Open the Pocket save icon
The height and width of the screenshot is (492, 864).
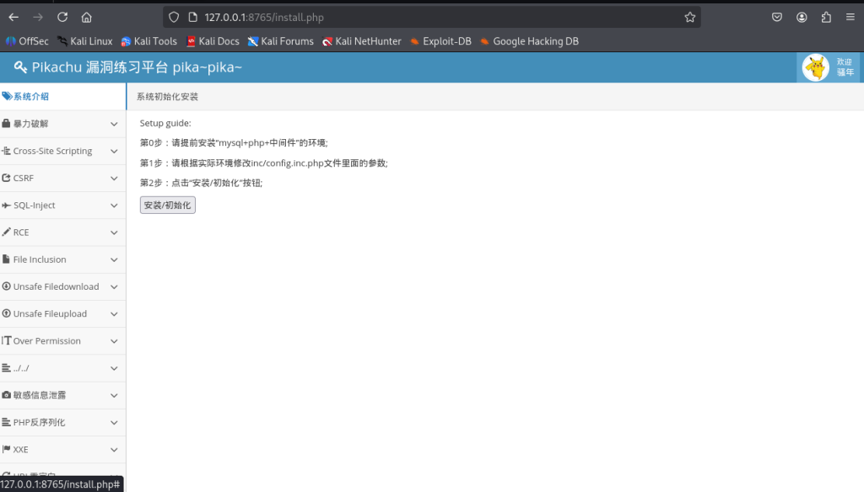(777, 17)
